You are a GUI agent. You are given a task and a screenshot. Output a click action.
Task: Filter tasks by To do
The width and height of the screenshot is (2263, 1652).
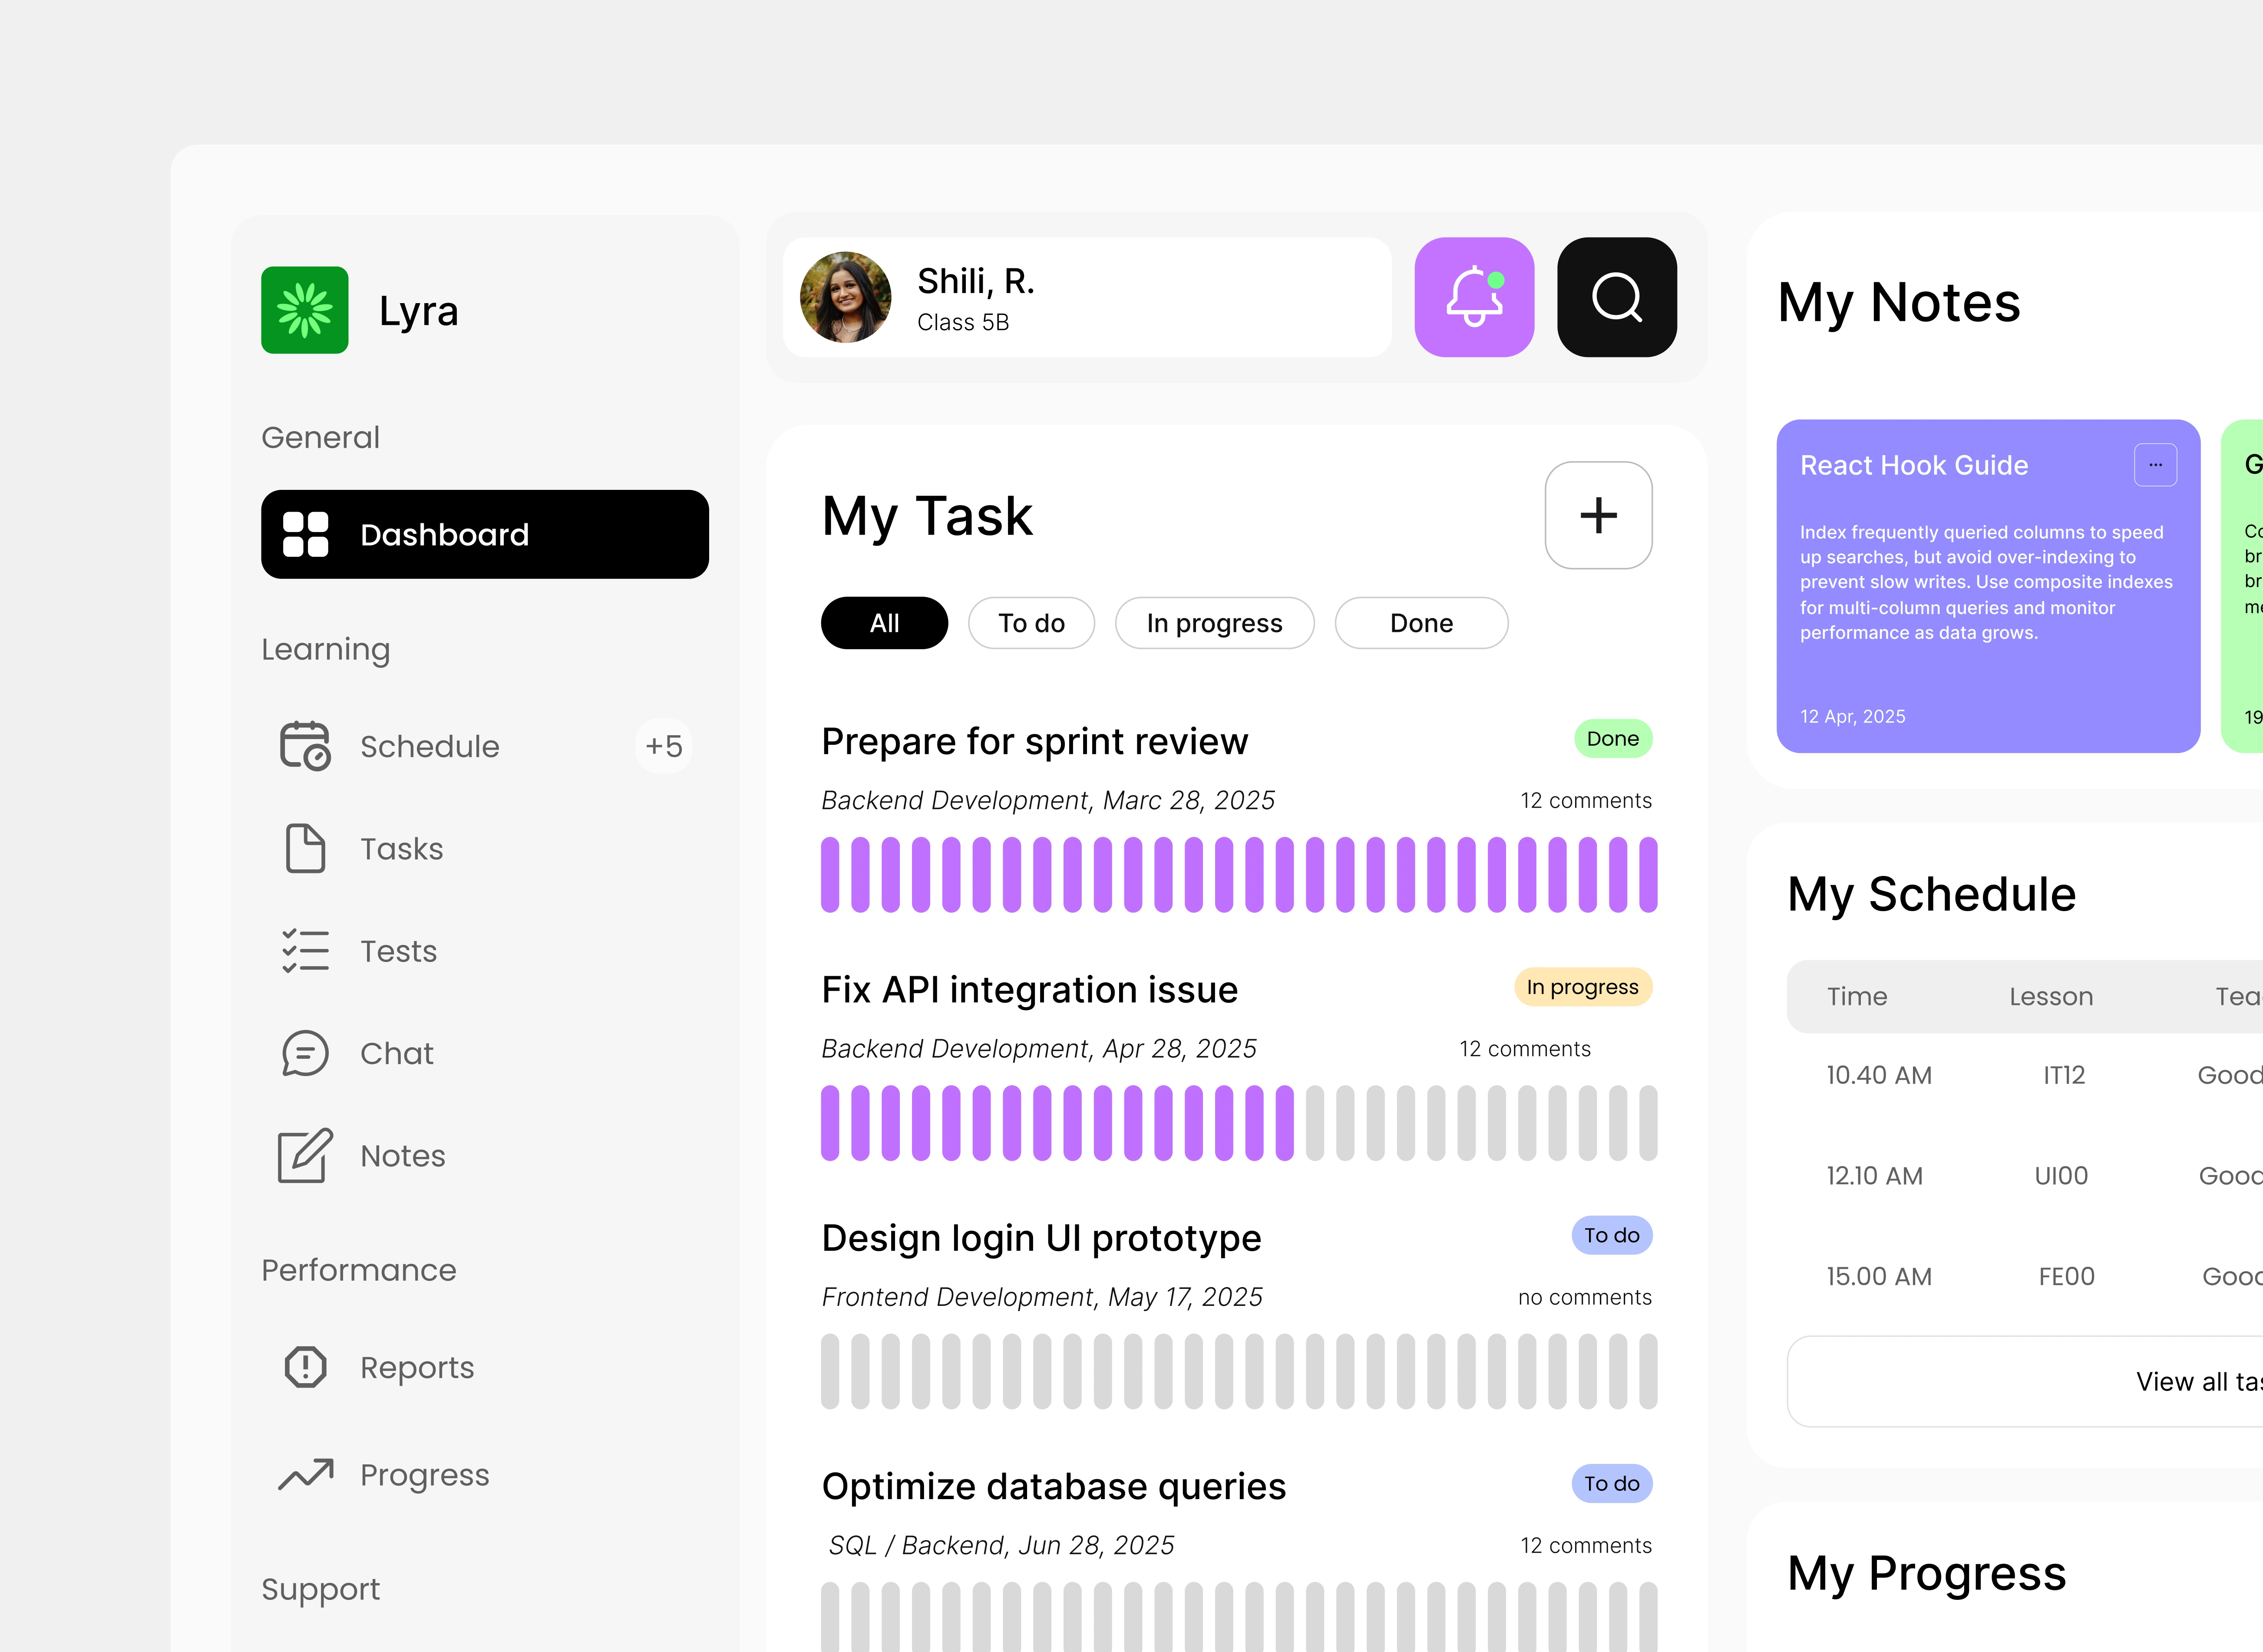tap(1031, 623)
